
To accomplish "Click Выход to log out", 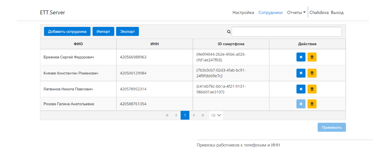I will tap(337, 13).
